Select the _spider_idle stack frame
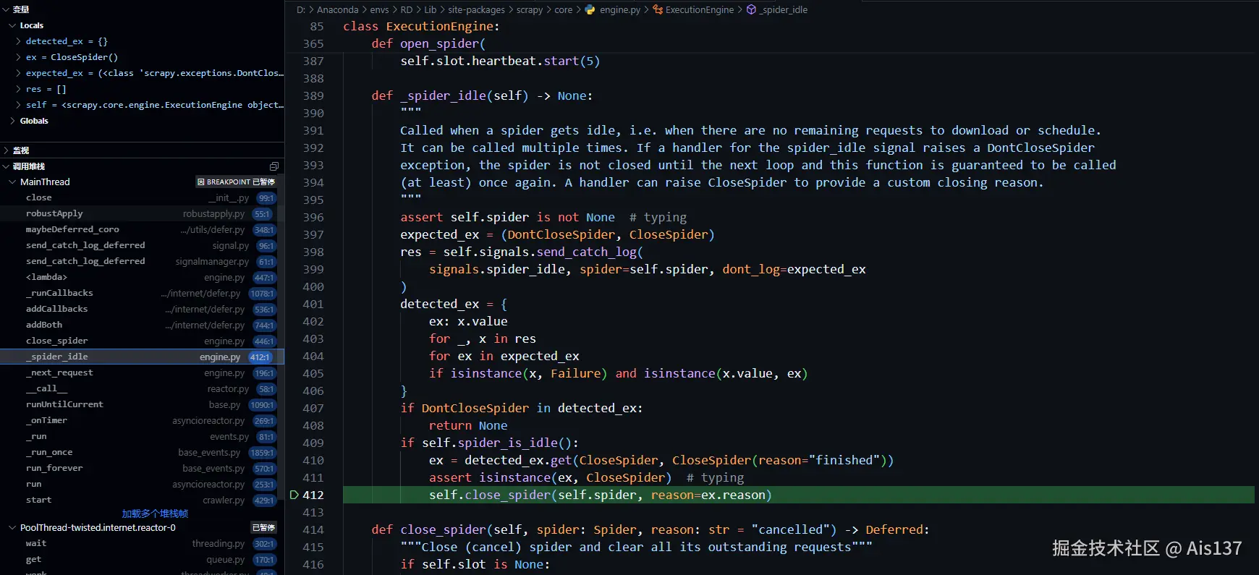This screenshot has height=575, width=1259. click(x=142, y=357)
